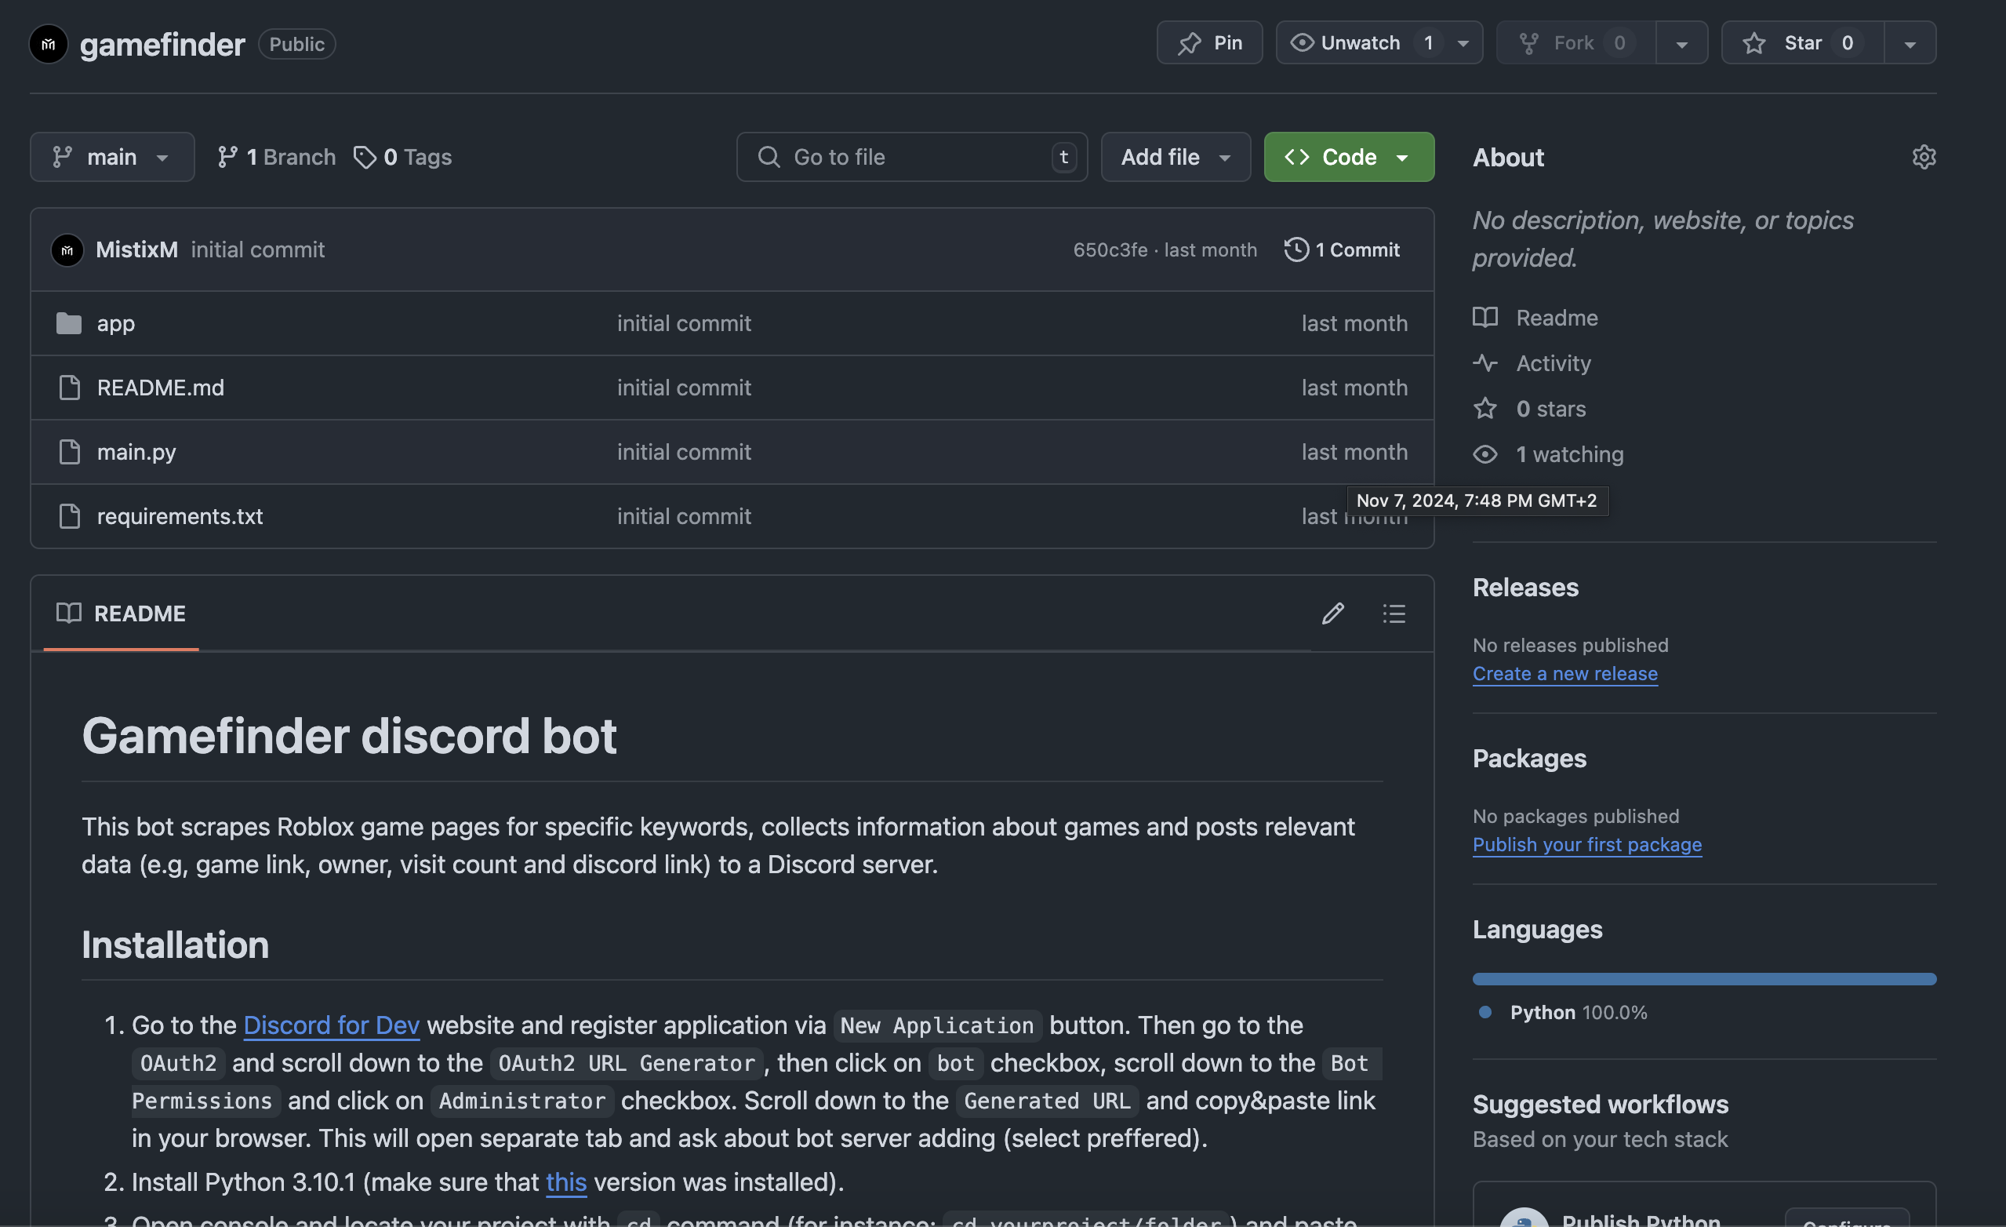
Task: Toggle Star on the repository
Action: pos(1801,42)
